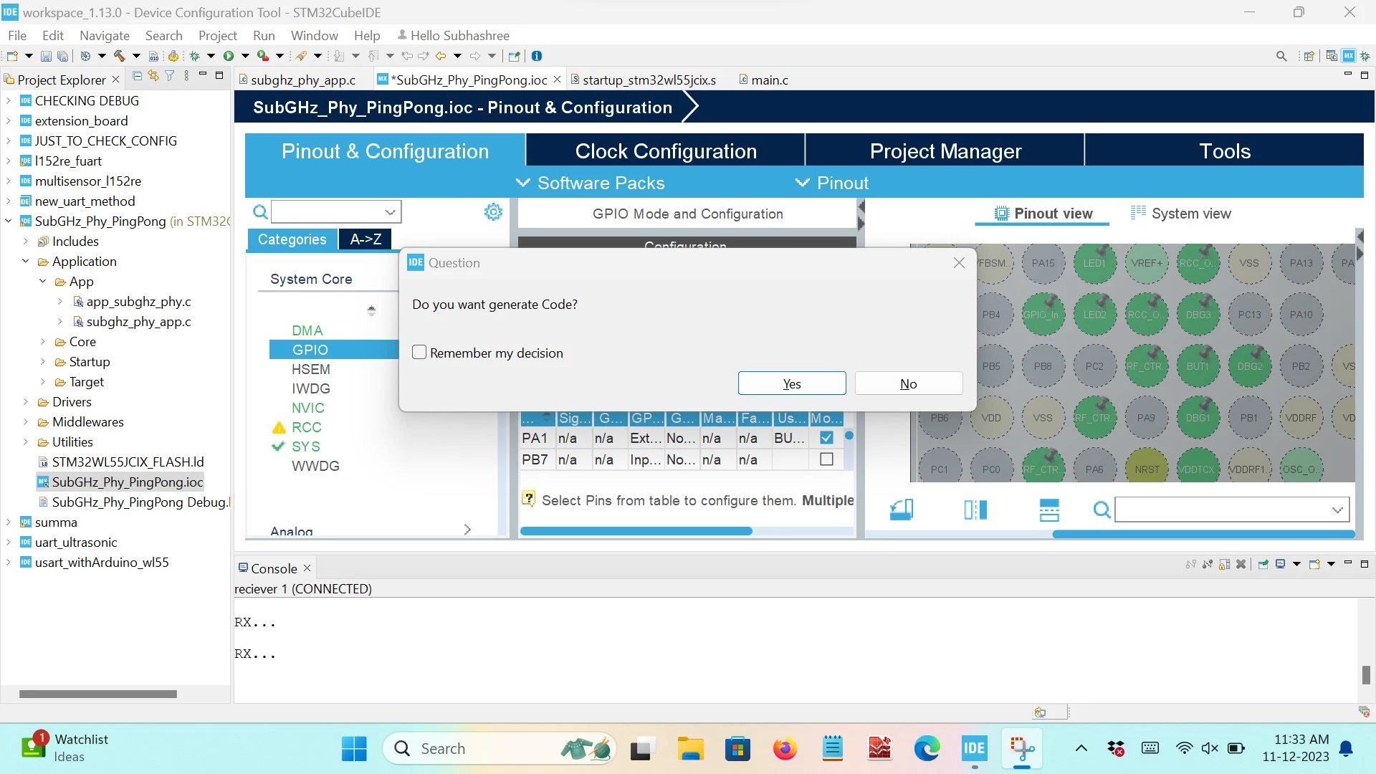The height and width of the screenshot is (774, 1376).
Task: Click the Pin Console icon
Action: [1263, 564]
